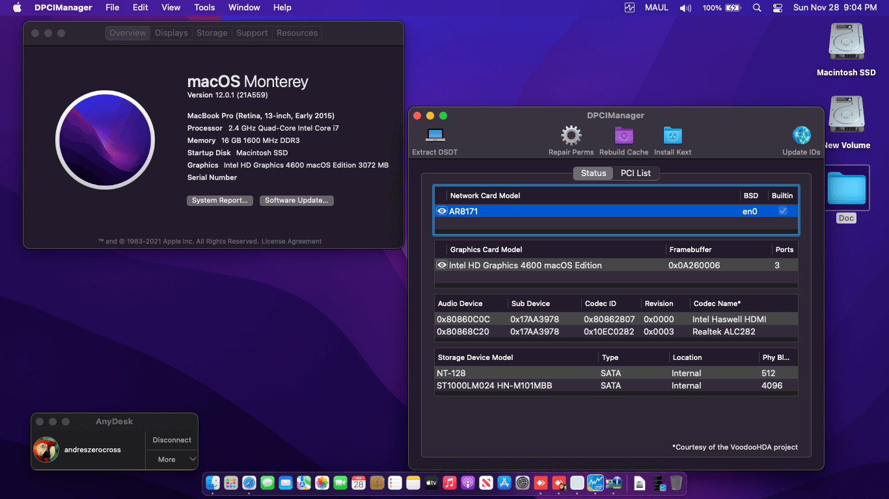Click Intel Power Gadget Dock icon
The image size is (889, 499).
point(595,483)
